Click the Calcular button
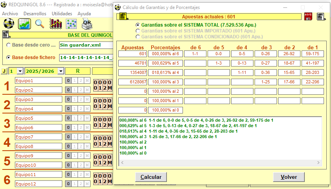The height and width of the screenshot is (189, 331). tap(151, 177)
